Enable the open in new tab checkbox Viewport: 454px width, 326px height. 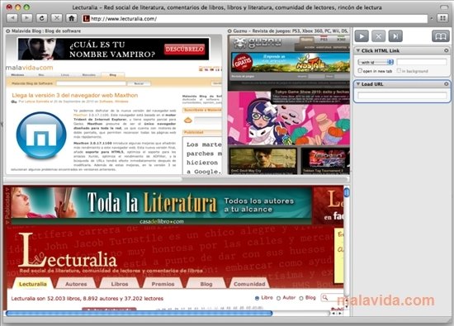click(x=360, y=71)
